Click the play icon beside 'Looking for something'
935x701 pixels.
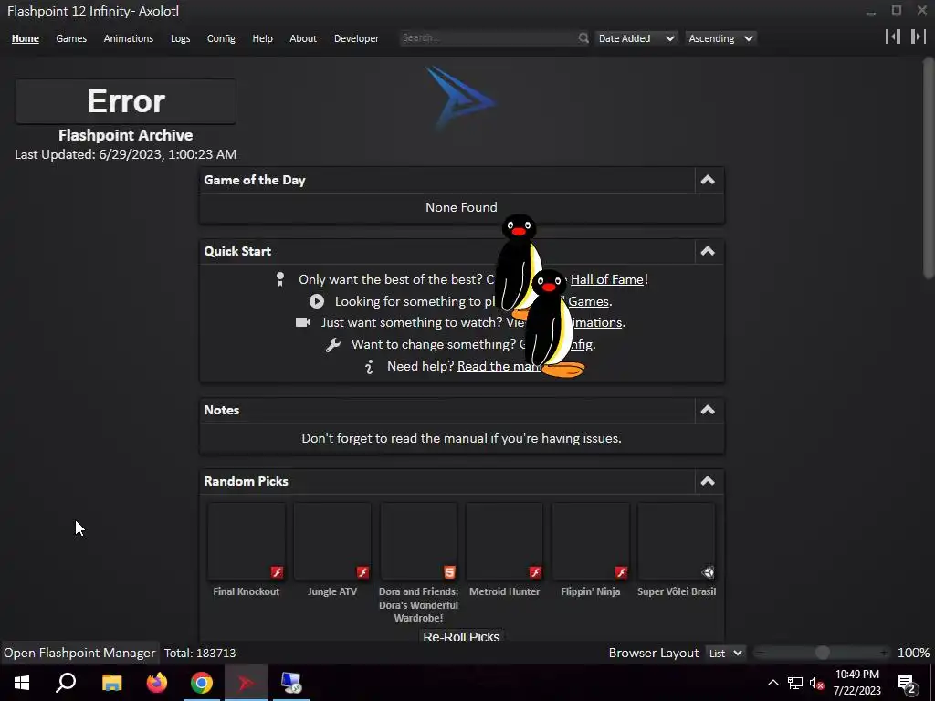point(317,301)
